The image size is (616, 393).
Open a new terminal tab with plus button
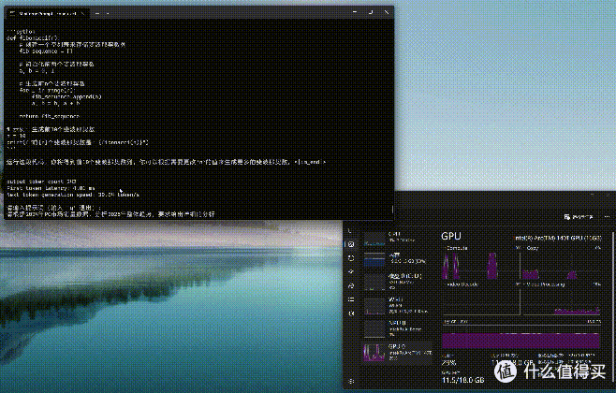97,13
